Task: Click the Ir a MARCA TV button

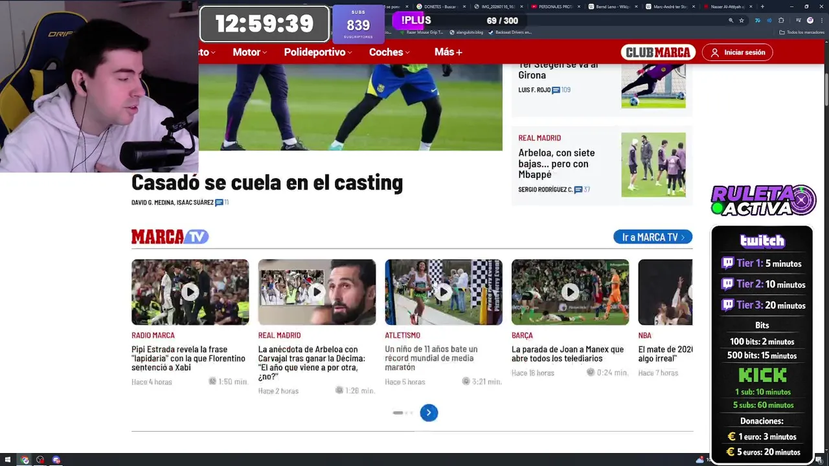Action: coord(653,238)
